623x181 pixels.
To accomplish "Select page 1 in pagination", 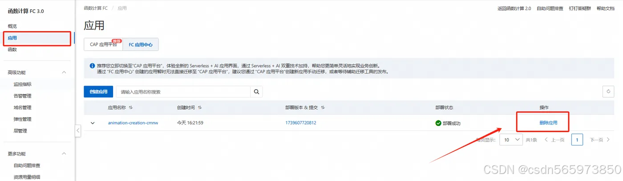I will (x=577, y=140).
